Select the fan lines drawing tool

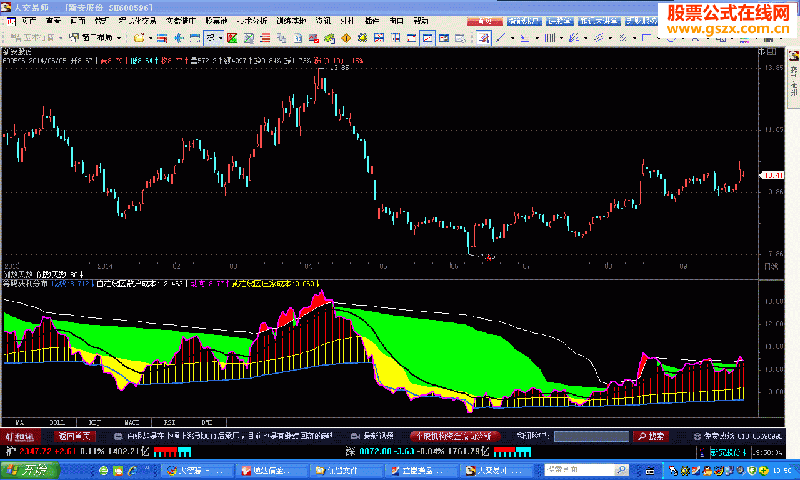tap(574, 37)
